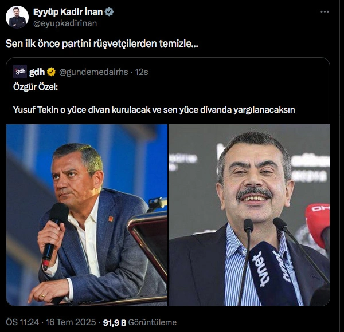Click the gdh account logo avatar

pos(20,72)
